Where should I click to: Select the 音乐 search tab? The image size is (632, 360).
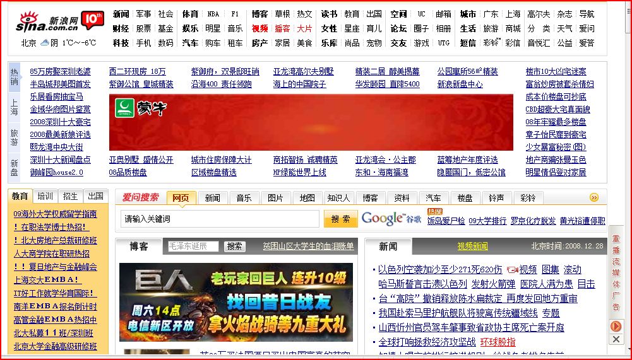point(244,198)
